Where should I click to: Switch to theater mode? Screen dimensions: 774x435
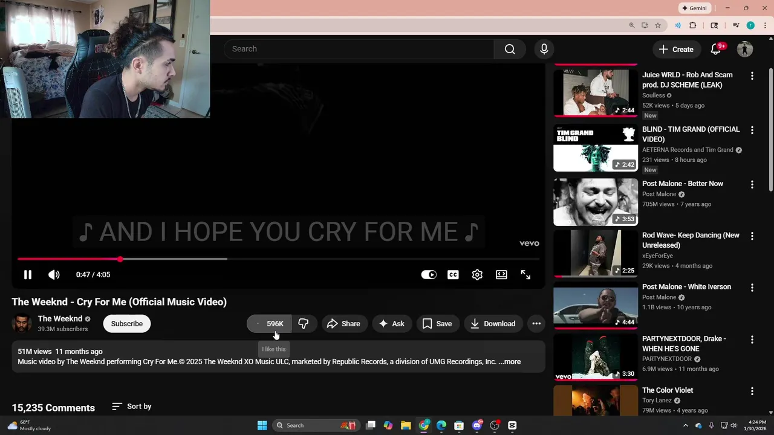[501, 275]
